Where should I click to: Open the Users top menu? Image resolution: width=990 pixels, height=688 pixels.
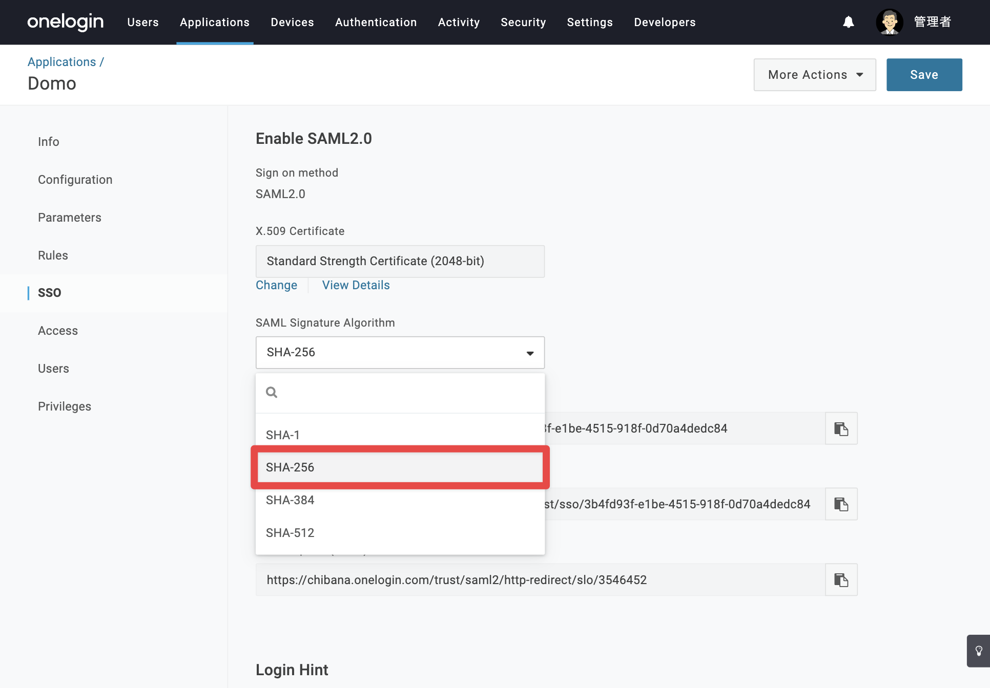(143, 22)
